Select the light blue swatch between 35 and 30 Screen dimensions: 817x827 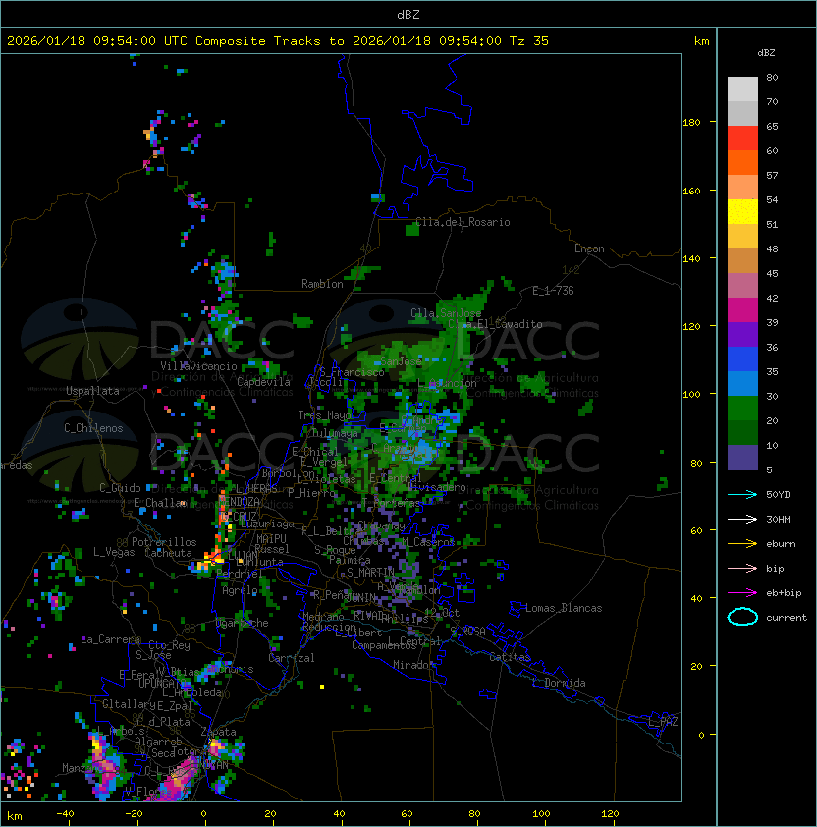pos(742,383)
